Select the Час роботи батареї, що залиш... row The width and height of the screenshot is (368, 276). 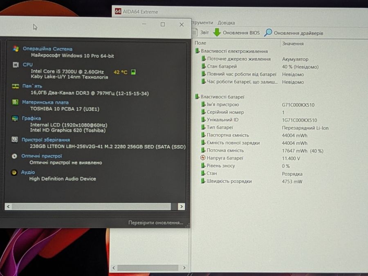[x=253, y=82]
